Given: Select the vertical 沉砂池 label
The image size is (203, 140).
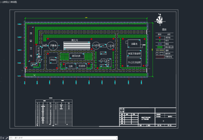Looking at the screenshot, I should point(39,51).
